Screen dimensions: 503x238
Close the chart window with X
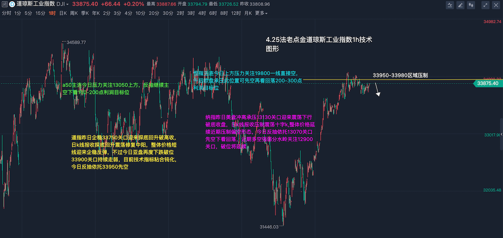point(496,5)
